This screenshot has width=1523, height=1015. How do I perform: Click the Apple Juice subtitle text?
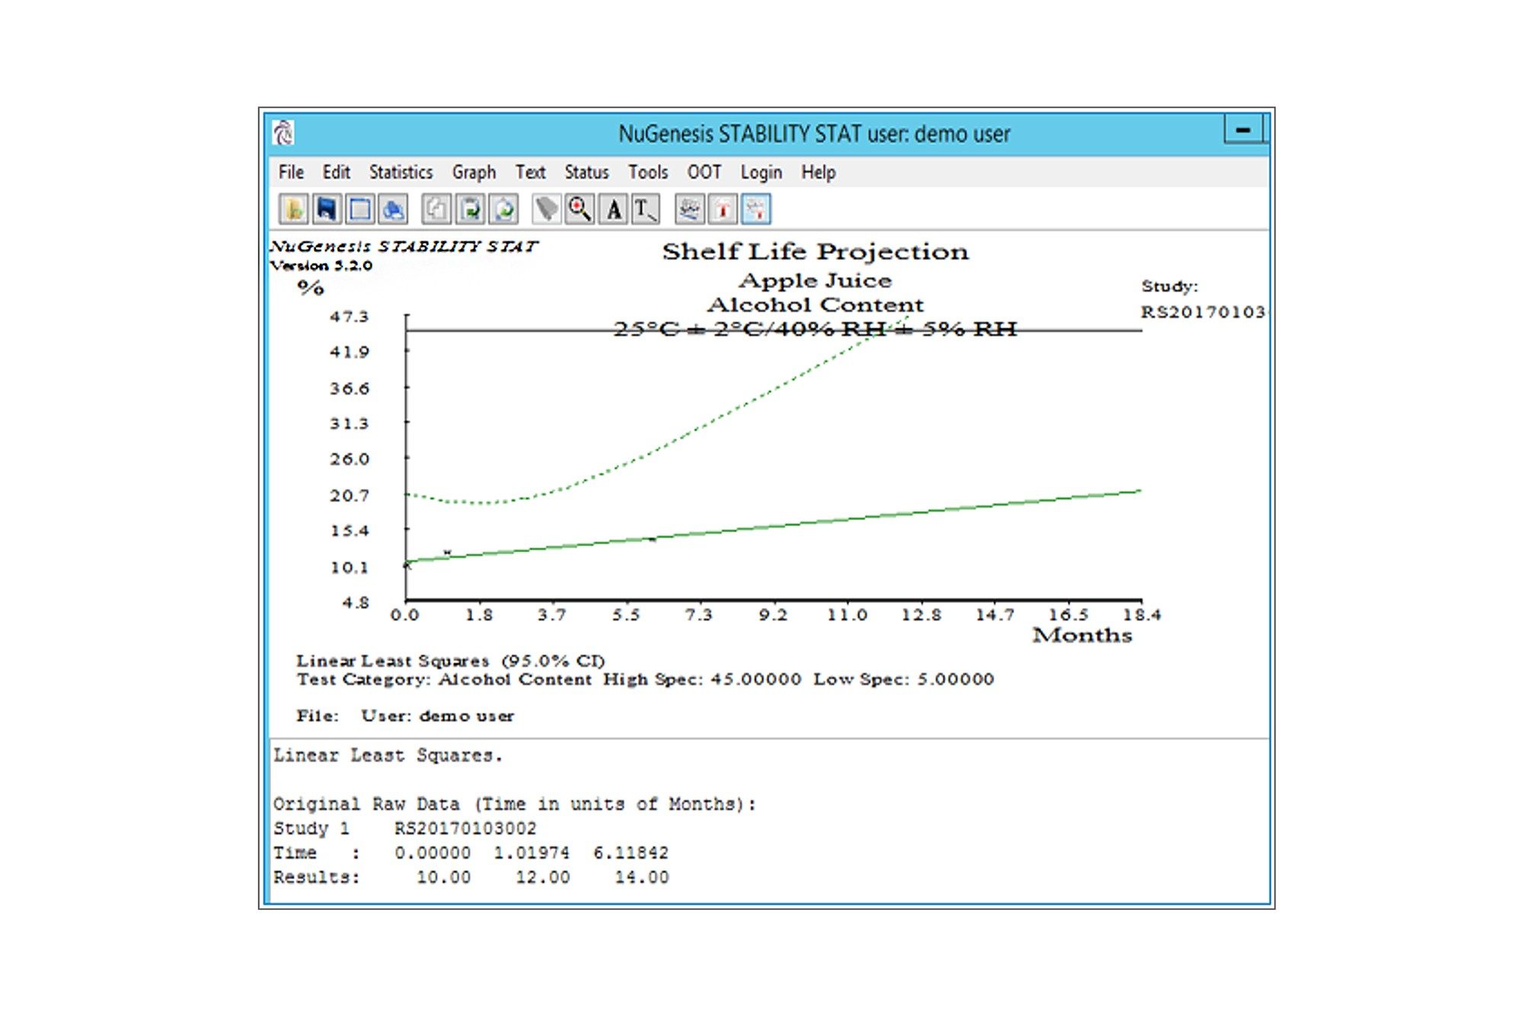[815, 280]
